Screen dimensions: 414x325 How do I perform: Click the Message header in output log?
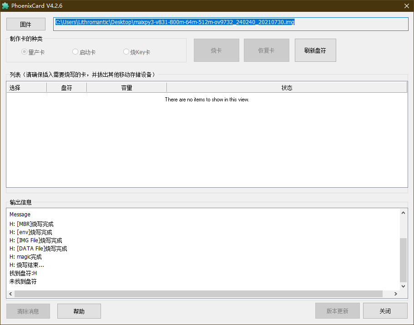(20, 214)
